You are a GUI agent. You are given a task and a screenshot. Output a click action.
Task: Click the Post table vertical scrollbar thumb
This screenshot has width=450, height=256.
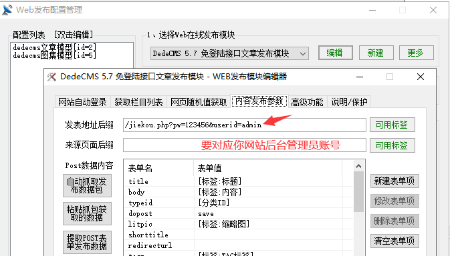pyautogui.click(x=359, y=191)
